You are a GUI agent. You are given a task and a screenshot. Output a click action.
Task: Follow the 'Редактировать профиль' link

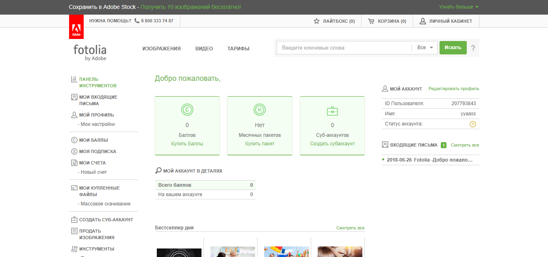(x=453, y=89)
